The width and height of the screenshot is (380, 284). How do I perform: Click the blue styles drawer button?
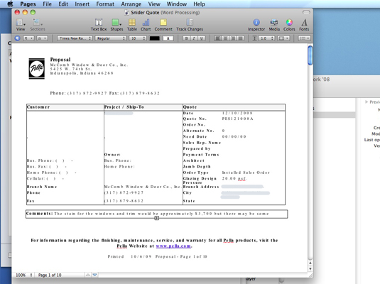point(17,38)
